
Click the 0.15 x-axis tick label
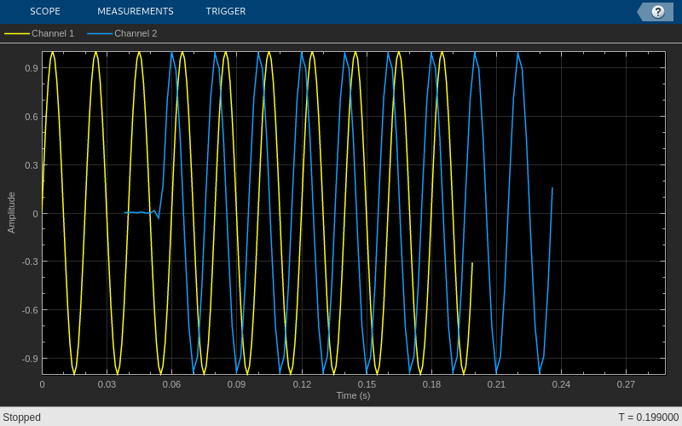[367, 384]
